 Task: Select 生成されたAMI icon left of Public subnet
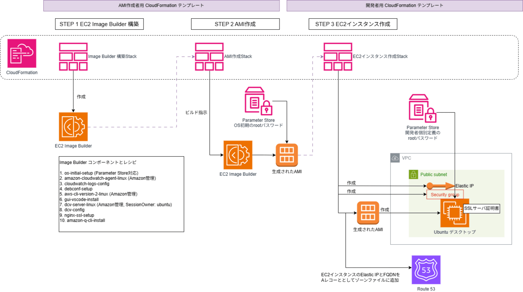(x=368, y=213)
